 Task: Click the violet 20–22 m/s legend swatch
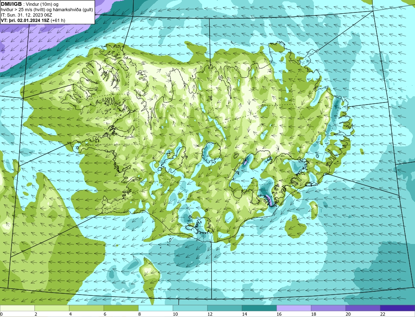pos(363,308)
